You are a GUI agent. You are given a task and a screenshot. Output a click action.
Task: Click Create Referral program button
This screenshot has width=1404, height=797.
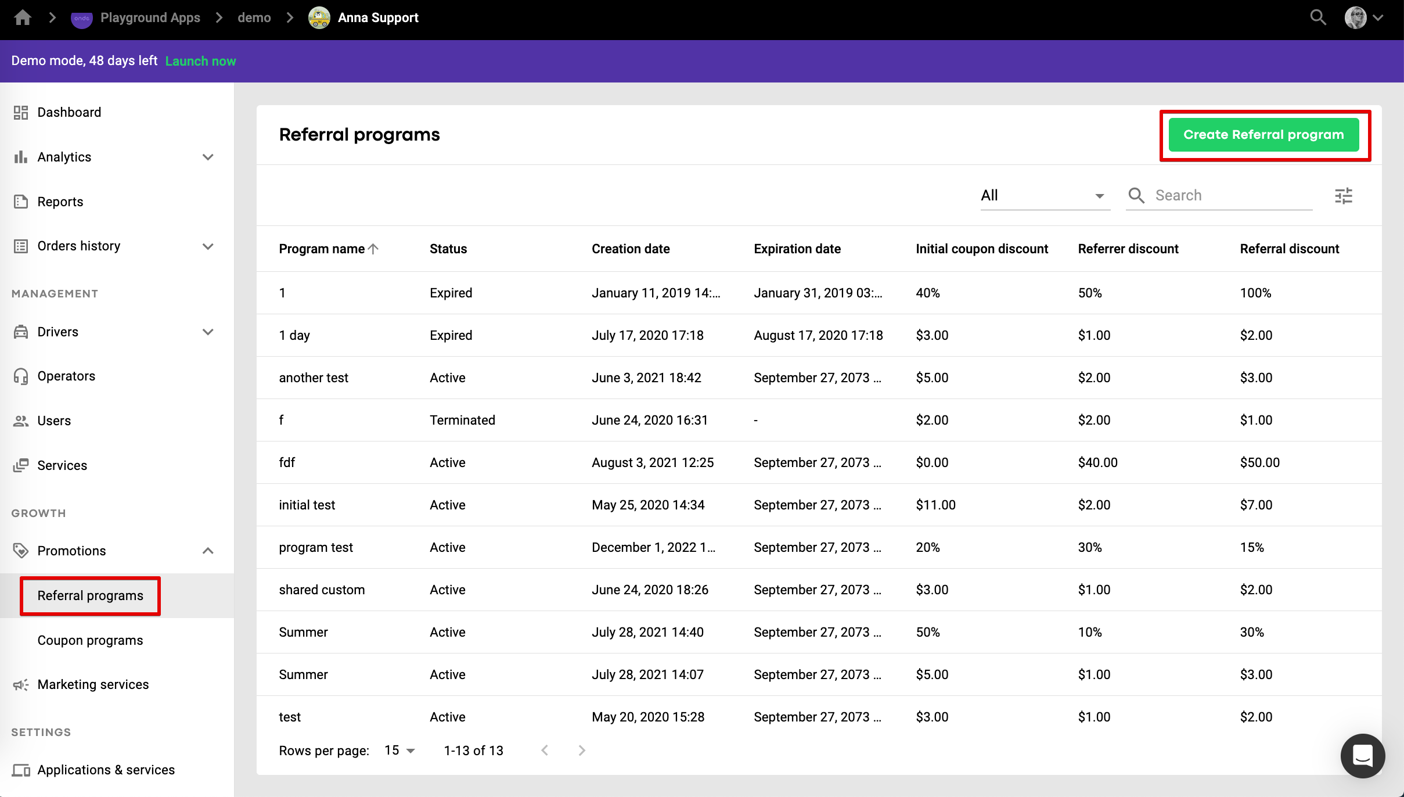click(1263, 135)
